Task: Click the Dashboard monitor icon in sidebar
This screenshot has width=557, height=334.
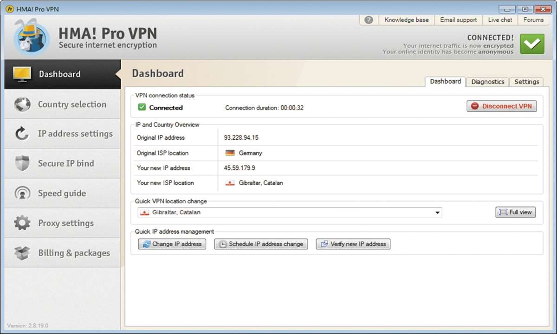Action: point(22,74)
